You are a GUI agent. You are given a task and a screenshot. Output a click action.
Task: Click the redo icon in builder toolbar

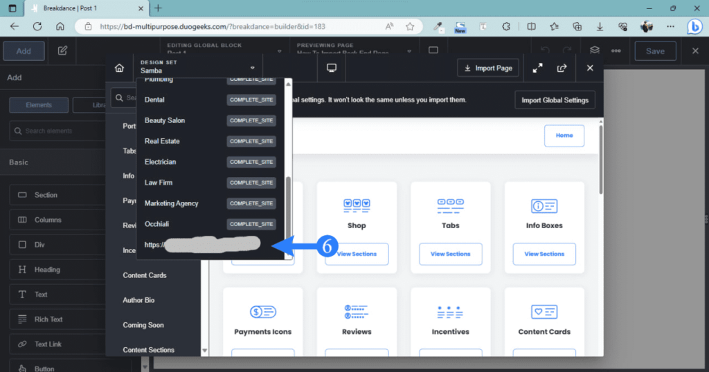[x=567, y=50]
